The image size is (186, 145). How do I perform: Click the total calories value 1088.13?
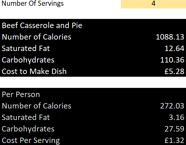pyautogui.click(x=170, y=37)
